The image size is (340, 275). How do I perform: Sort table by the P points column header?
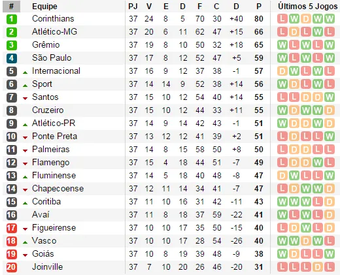(x=259, y=7)
